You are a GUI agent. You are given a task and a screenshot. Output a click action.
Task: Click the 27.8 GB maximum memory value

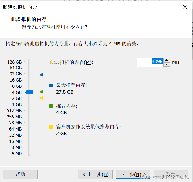coord(65,92)
